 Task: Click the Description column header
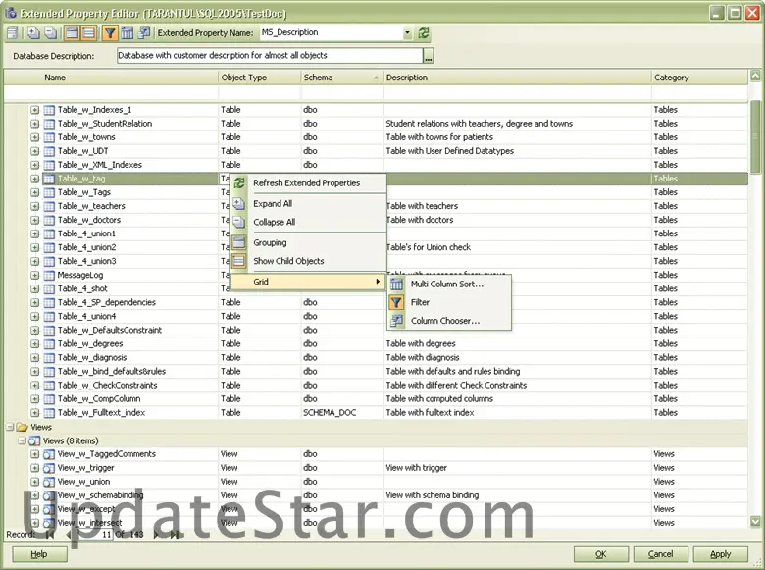(x=517, y=78)
